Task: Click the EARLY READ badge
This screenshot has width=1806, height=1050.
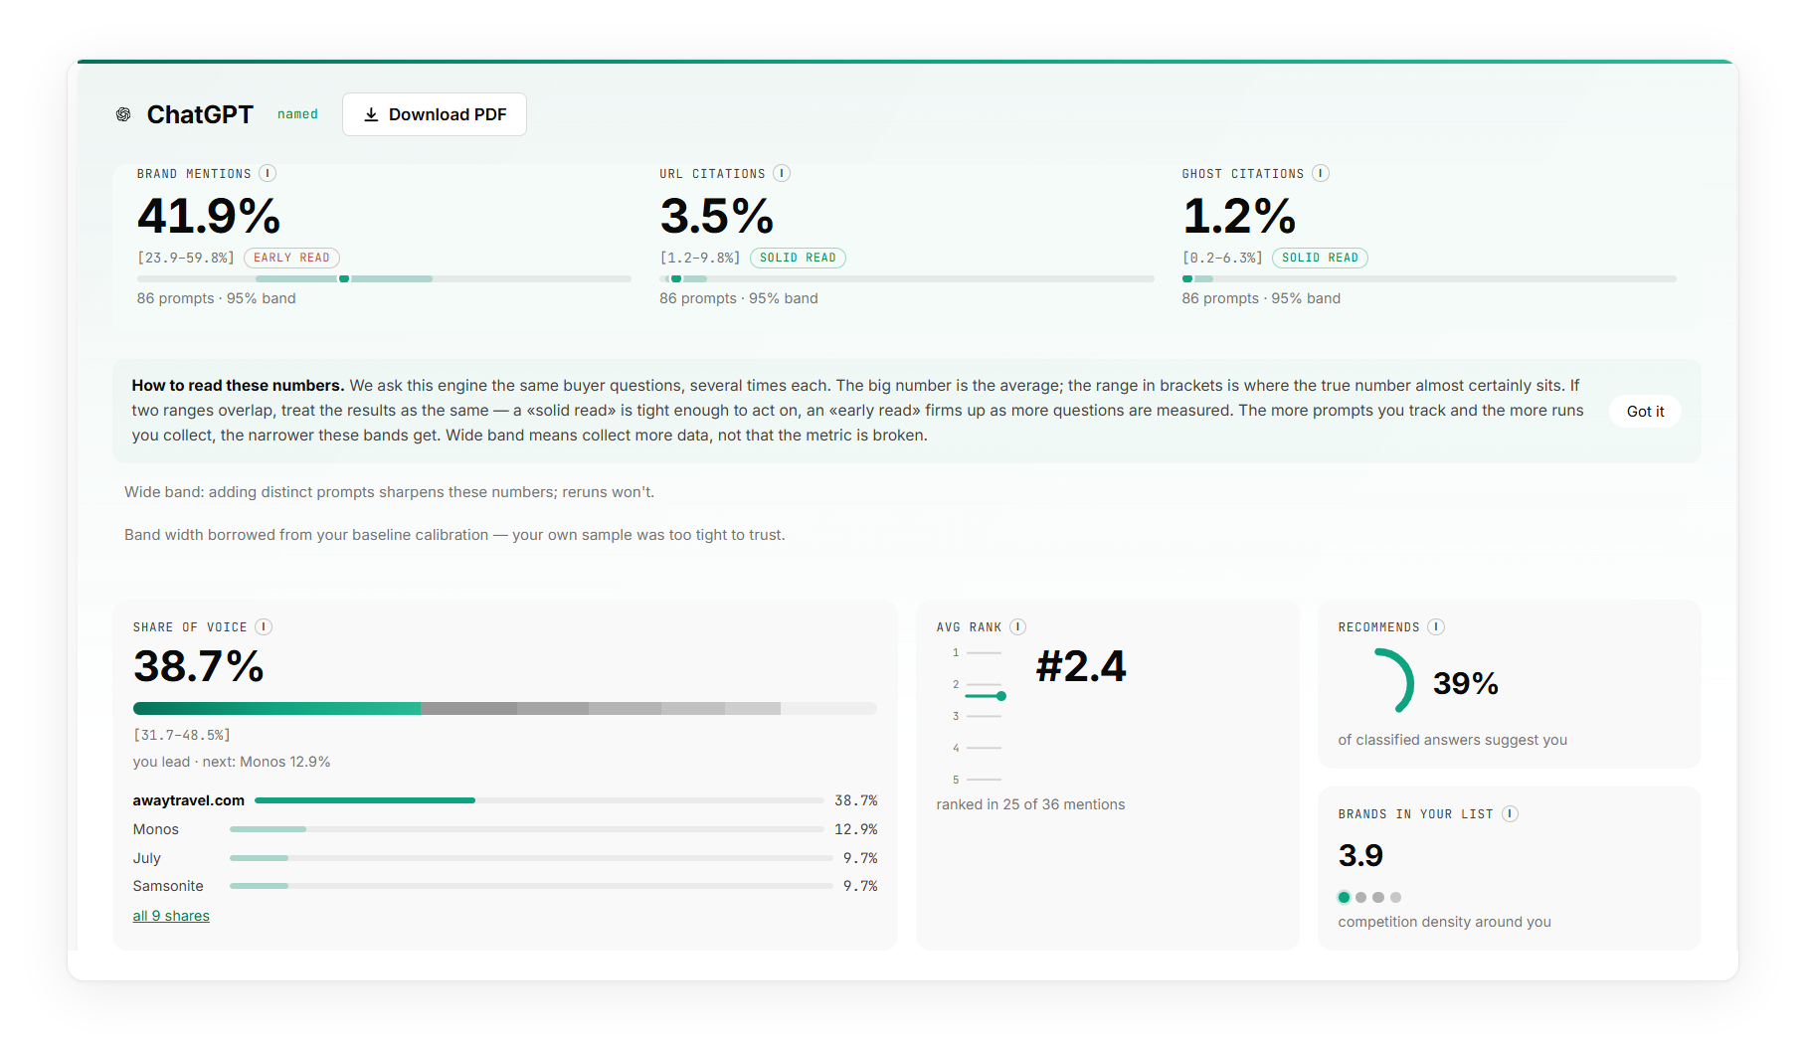Action: tap(291, 258)
